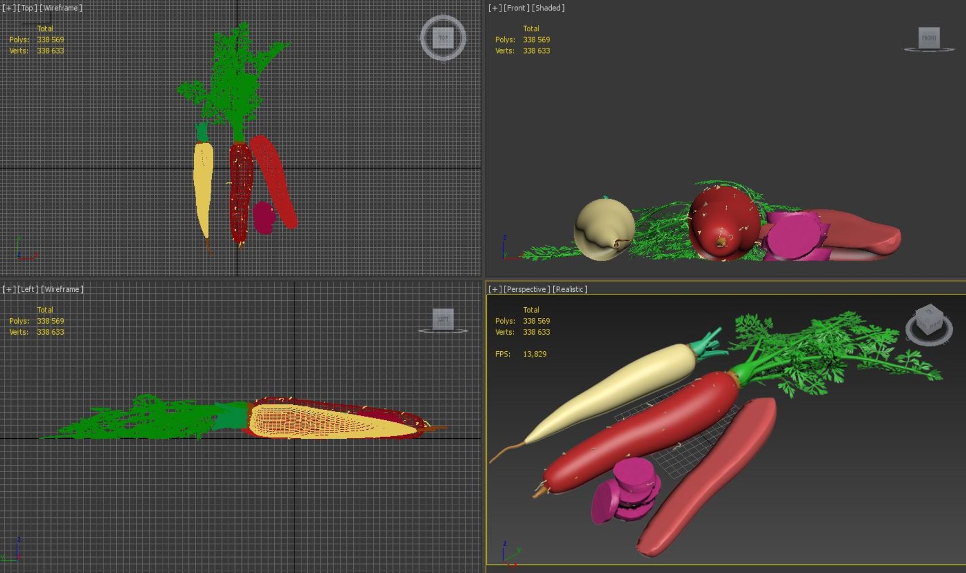Select the beige round object in Front viewport
This screenshot has height=573, width=966.
click(x=604, y=229)
